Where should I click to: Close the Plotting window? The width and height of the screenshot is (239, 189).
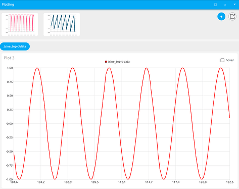(234, 5)
